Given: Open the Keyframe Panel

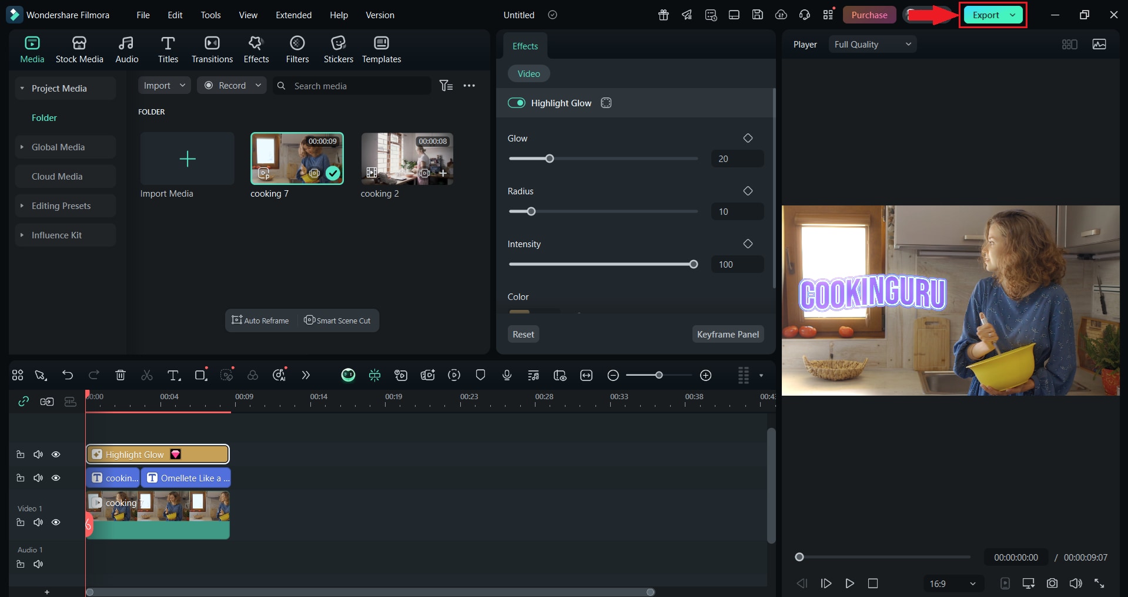Looking at the screenshot, I should click(727, 333).
